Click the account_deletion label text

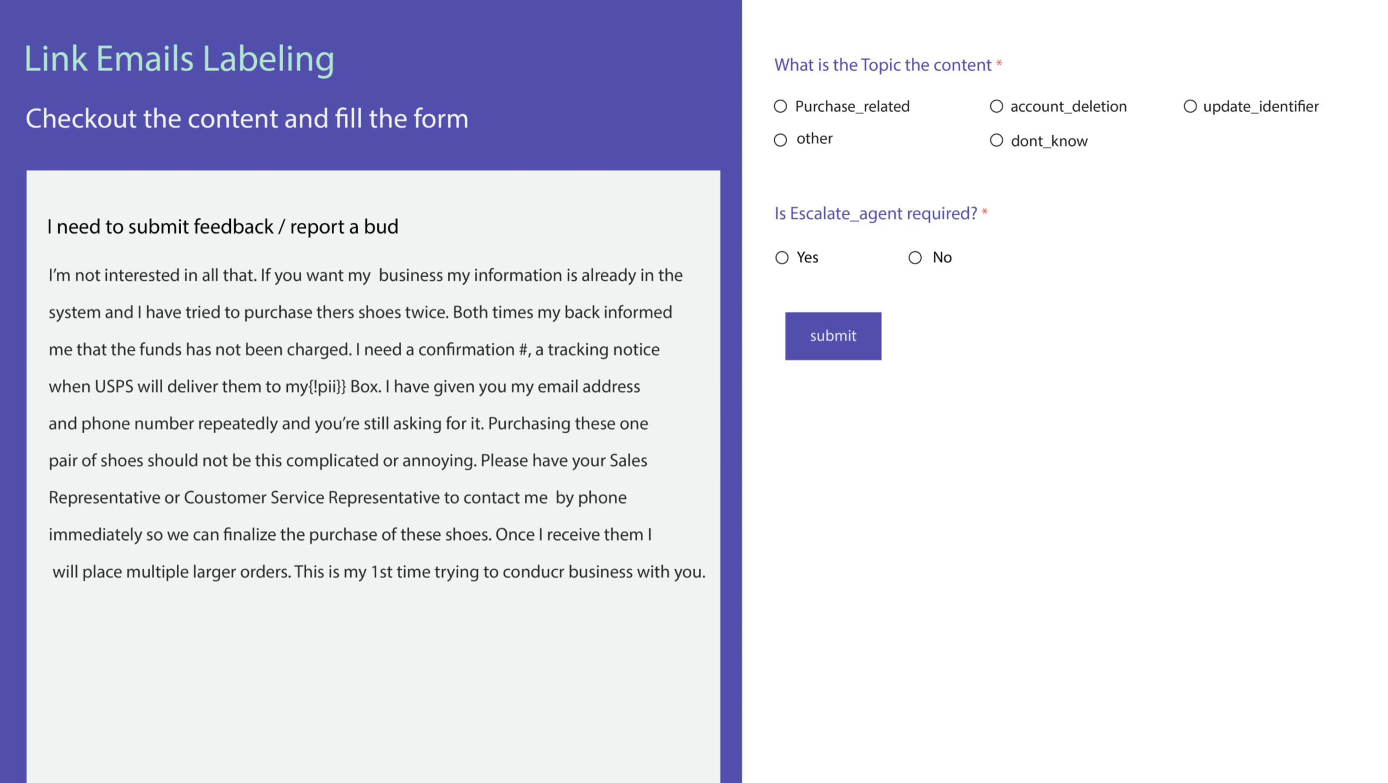click(x=1068, y=106)
